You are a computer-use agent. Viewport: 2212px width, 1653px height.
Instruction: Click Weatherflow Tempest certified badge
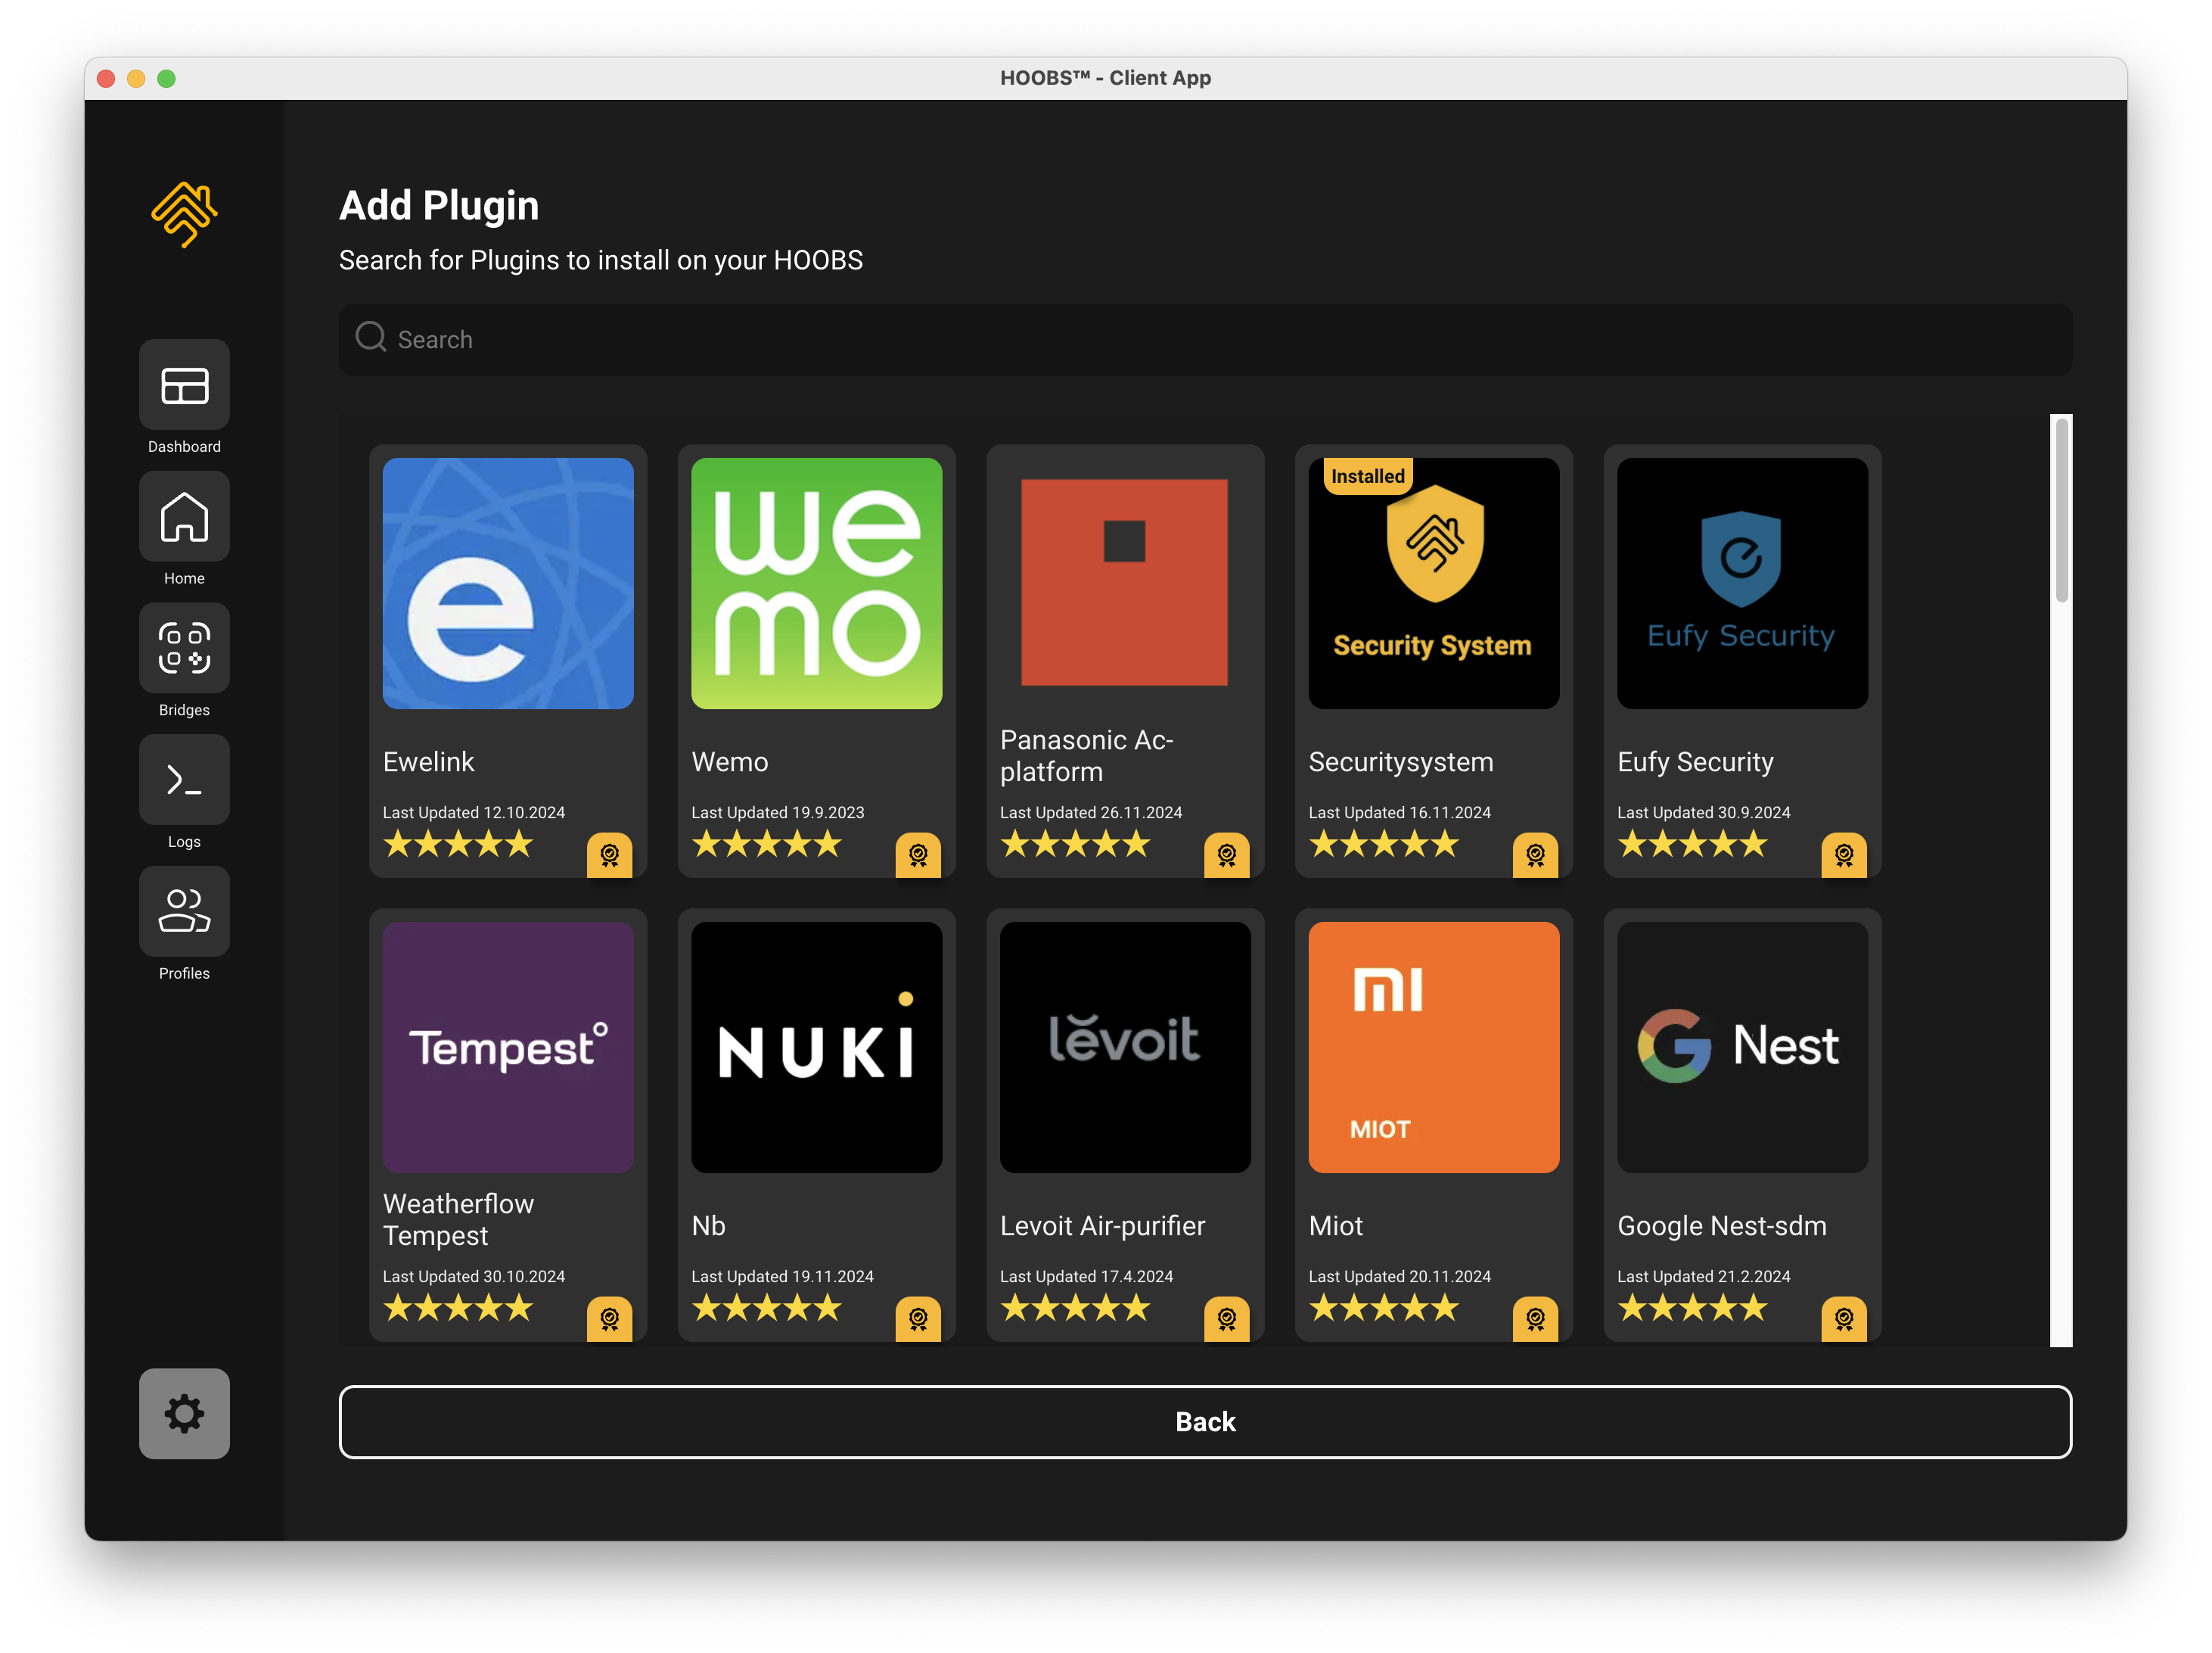(x=609, y=1318)
